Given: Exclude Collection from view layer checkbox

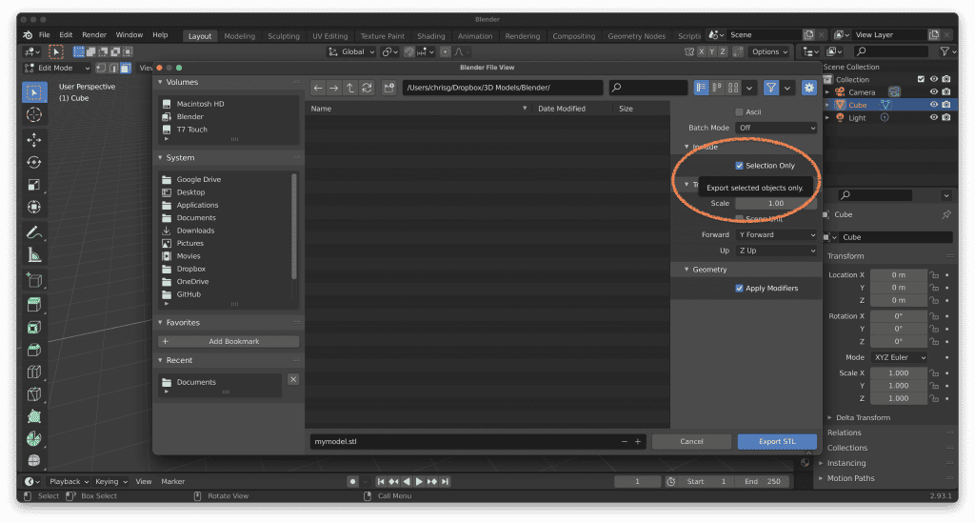Looking at the screenshot, I should click(x=921, y=79).
